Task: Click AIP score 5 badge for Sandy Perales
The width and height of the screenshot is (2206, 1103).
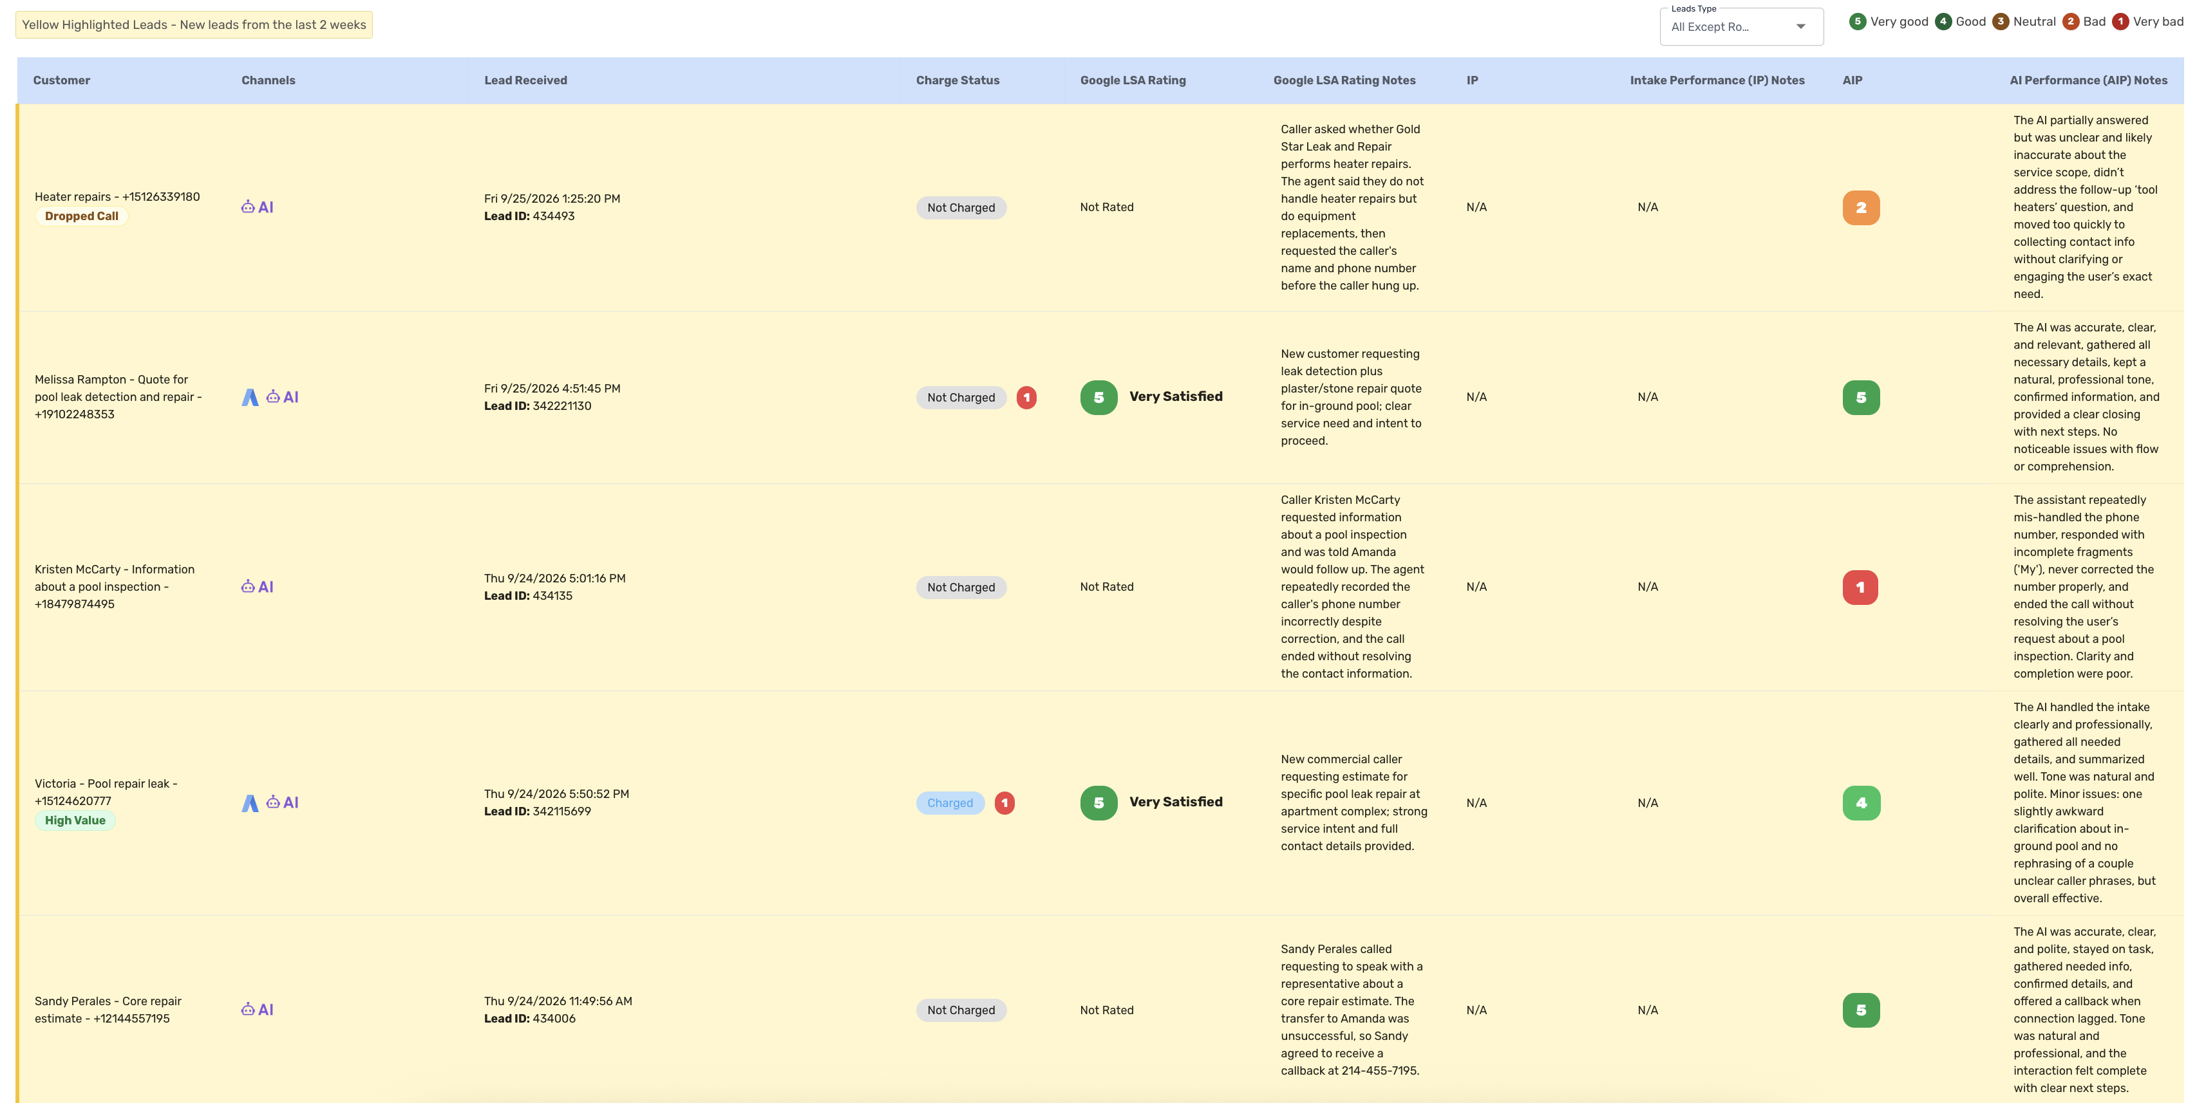Action: point(1860,1010)
